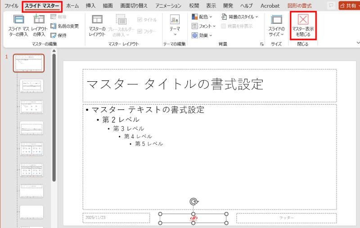Screen dimensions: 360x228
Task: Switch to the Home (ホーム) tab
Action: pos(72,6)
